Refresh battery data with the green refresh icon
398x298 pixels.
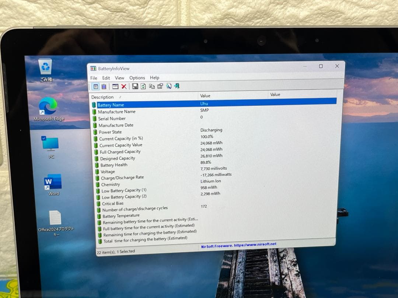click(x=143, y=86)
